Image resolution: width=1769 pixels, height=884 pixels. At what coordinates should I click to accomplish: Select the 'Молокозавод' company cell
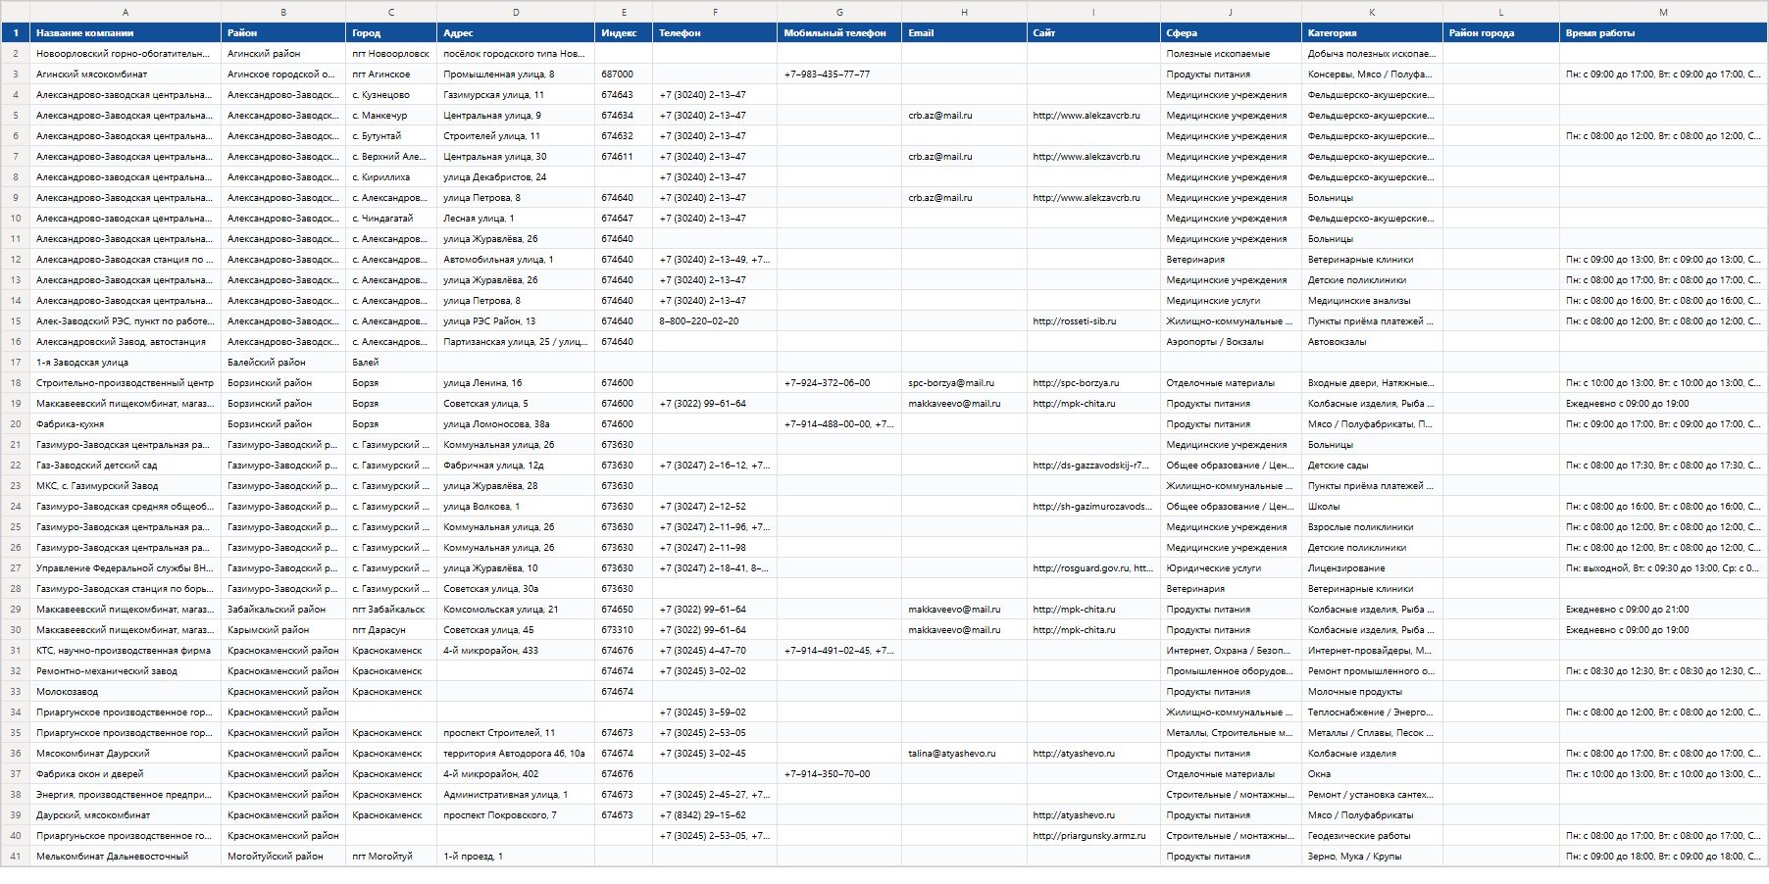point(126,692)
